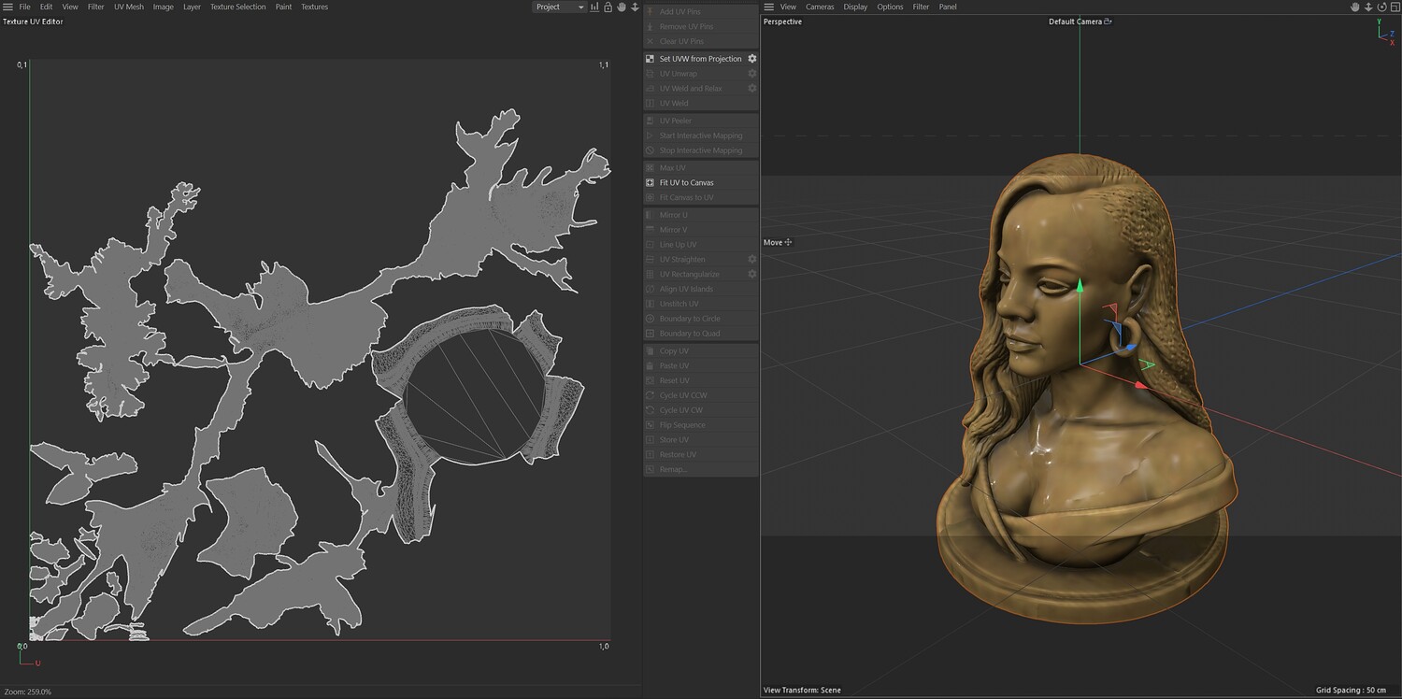Click Stop Interactive Mapping

tap(701, 150)
